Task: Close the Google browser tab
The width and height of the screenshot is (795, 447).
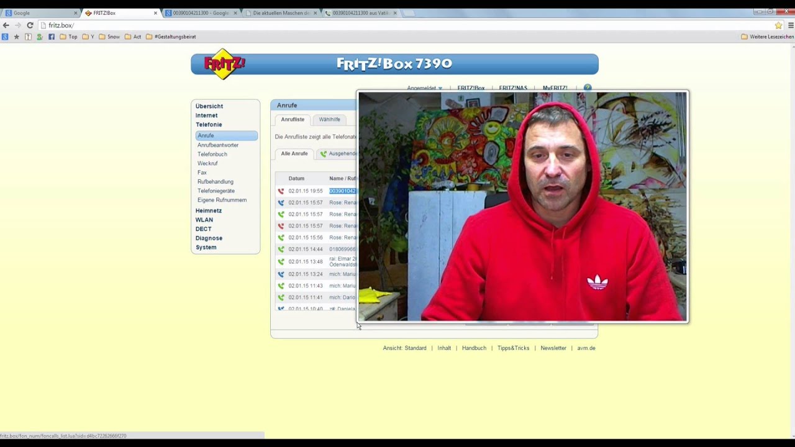Action: coord(76,13)
